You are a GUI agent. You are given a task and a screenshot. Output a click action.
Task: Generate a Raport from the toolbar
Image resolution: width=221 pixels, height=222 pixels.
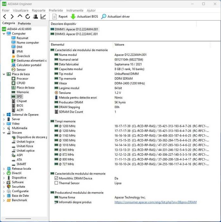tap(60, 16)
